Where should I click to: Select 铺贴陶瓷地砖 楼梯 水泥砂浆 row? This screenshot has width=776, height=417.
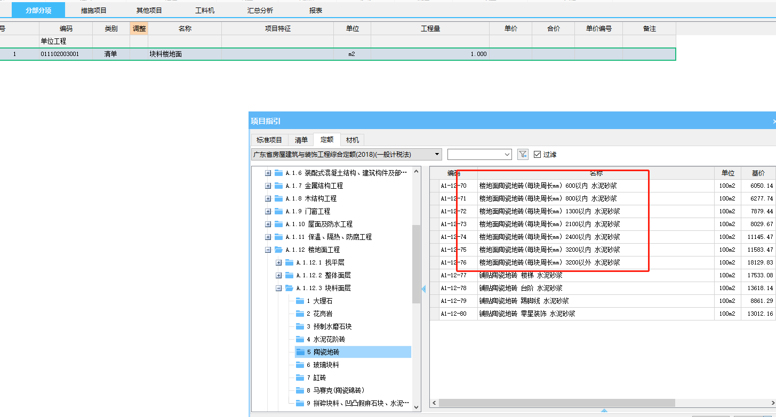pos(603,275)
